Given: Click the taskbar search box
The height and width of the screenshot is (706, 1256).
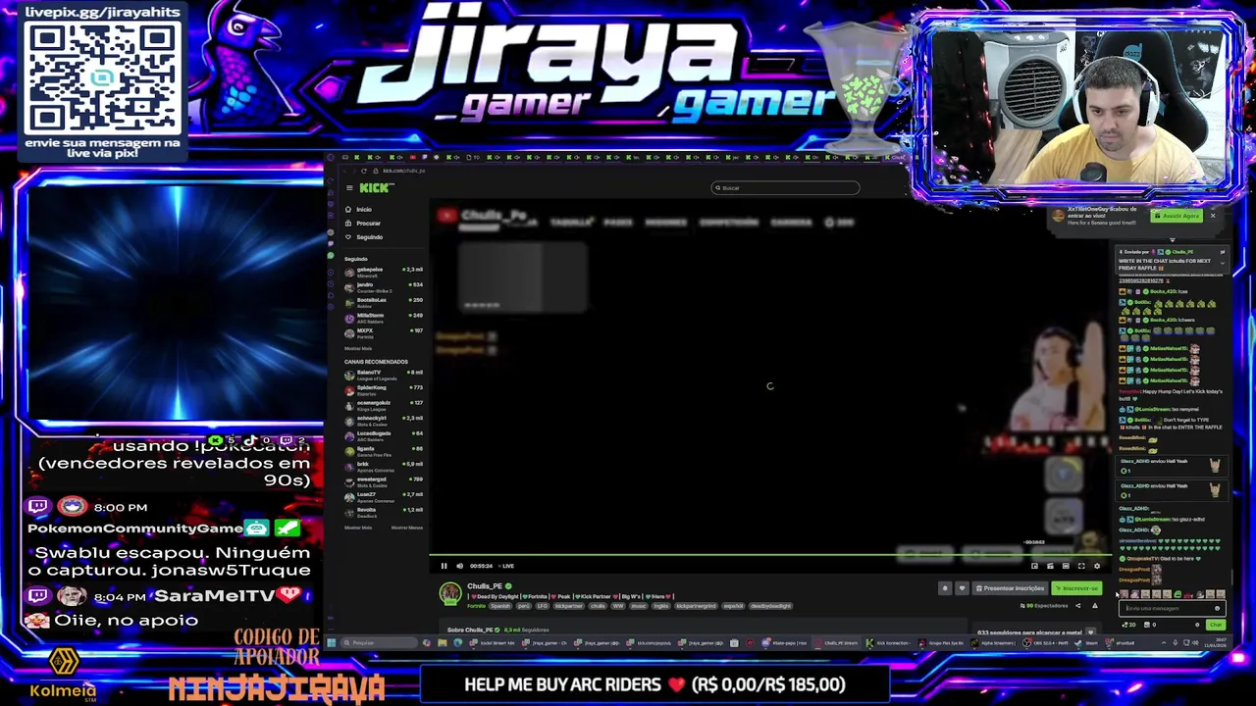Looking at the screenshot, I should [380, 642].
